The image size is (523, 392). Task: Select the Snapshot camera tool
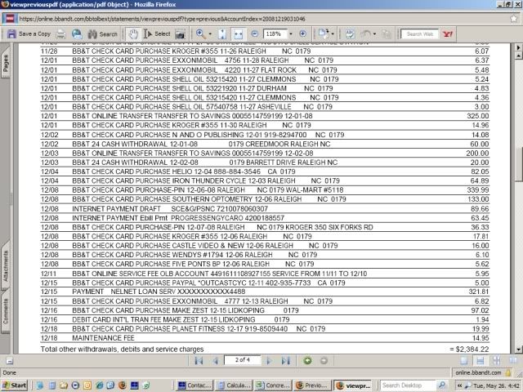[x=180, y=34]
